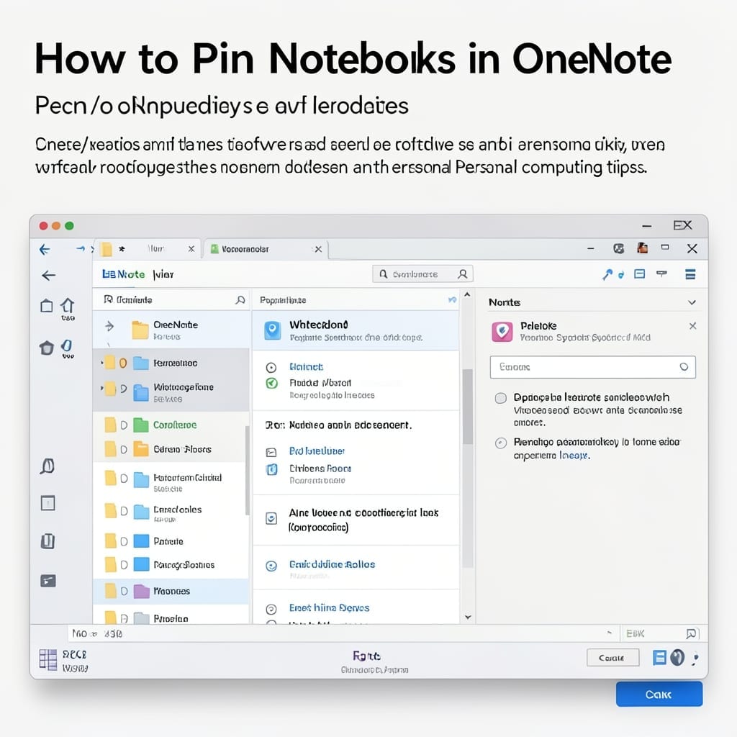The height and width of the screenshot is (737, 737).
Task: Expand the Wiotnegelione tree row triangle
Action: (101, 388)
